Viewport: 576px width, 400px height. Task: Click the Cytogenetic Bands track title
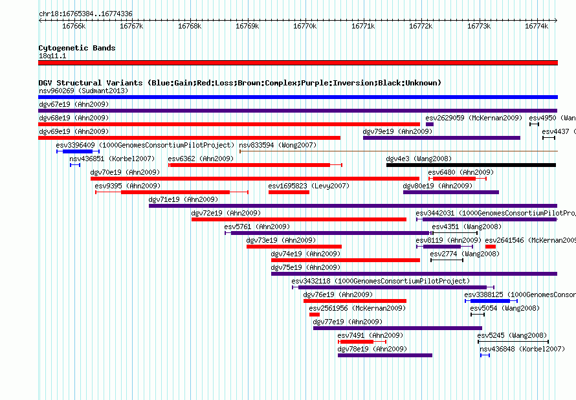tap(77, 48)
